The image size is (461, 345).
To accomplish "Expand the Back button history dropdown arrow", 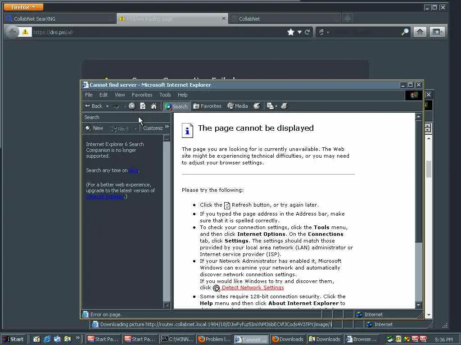I will click(107, 106).
